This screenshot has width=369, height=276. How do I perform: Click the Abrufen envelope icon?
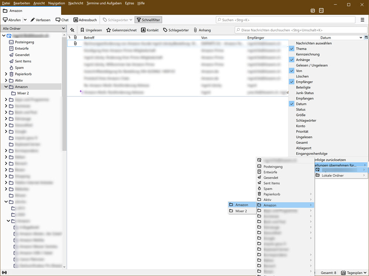pyautogui.click(x=6, y=20)
